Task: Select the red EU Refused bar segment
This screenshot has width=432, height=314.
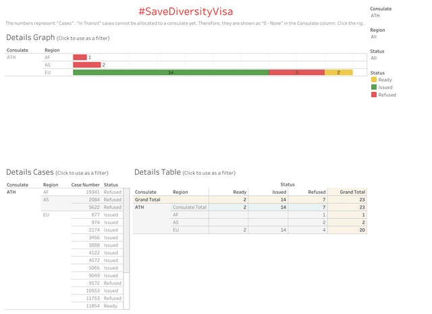Action: point(297,72)
